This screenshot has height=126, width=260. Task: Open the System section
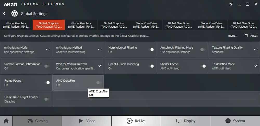coord(235,121)
